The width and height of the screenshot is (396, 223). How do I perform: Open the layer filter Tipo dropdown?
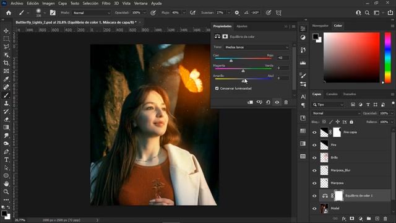point(329,105)
